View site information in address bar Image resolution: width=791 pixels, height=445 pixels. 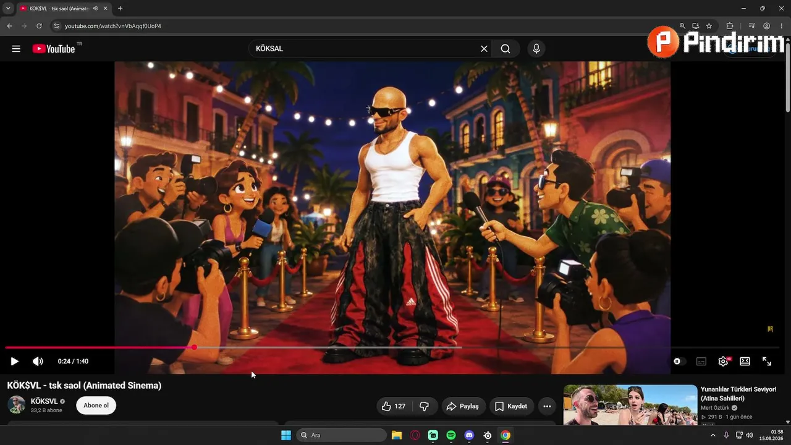click(56, 26)
